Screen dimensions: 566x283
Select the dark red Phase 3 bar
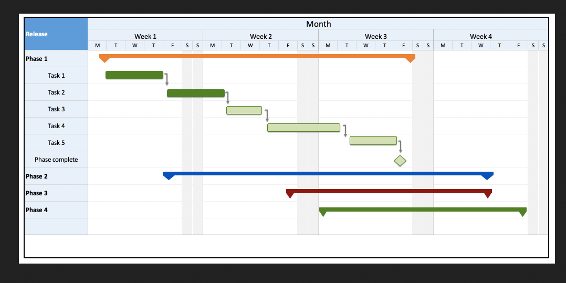[x=389, y=193]
